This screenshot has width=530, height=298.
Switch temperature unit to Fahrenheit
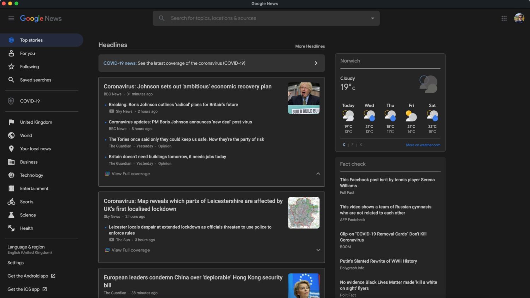click(352, 145)
